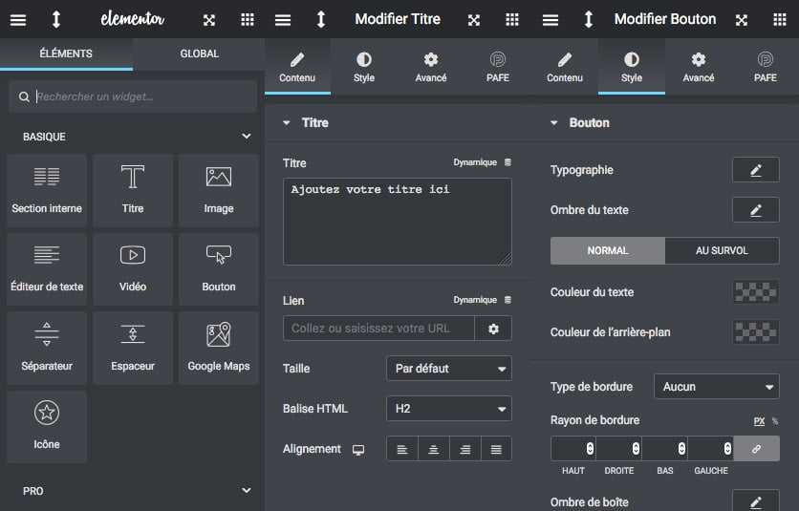
Task: Focus the Rechercher un widget search field
Action: coord(133,96)
